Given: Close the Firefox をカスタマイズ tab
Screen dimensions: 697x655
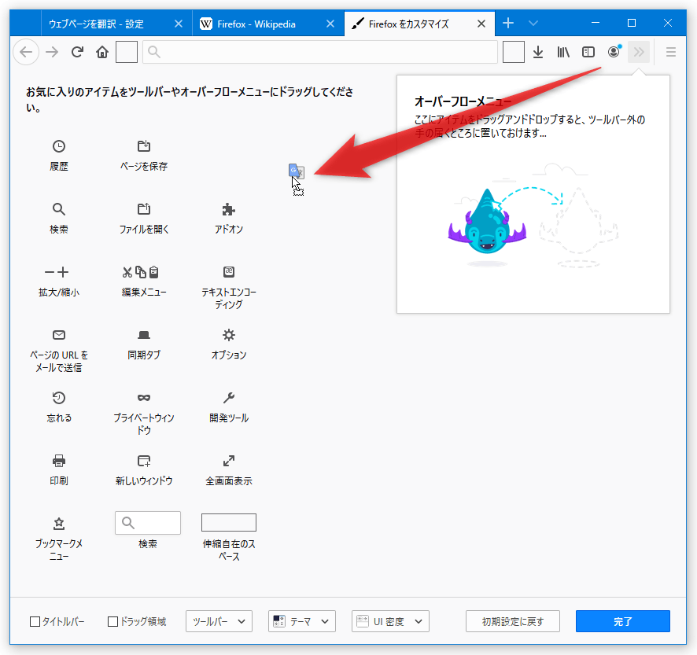Looking at the screenshot, I should coord(481,24).
